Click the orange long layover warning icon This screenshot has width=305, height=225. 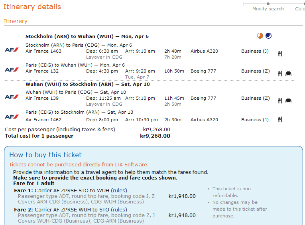pos(260,36)
